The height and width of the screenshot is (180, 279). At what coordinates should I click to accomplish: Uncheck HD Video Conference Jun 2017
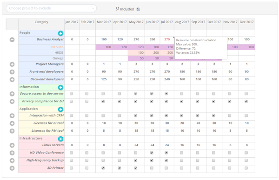(x=152, y=153)
